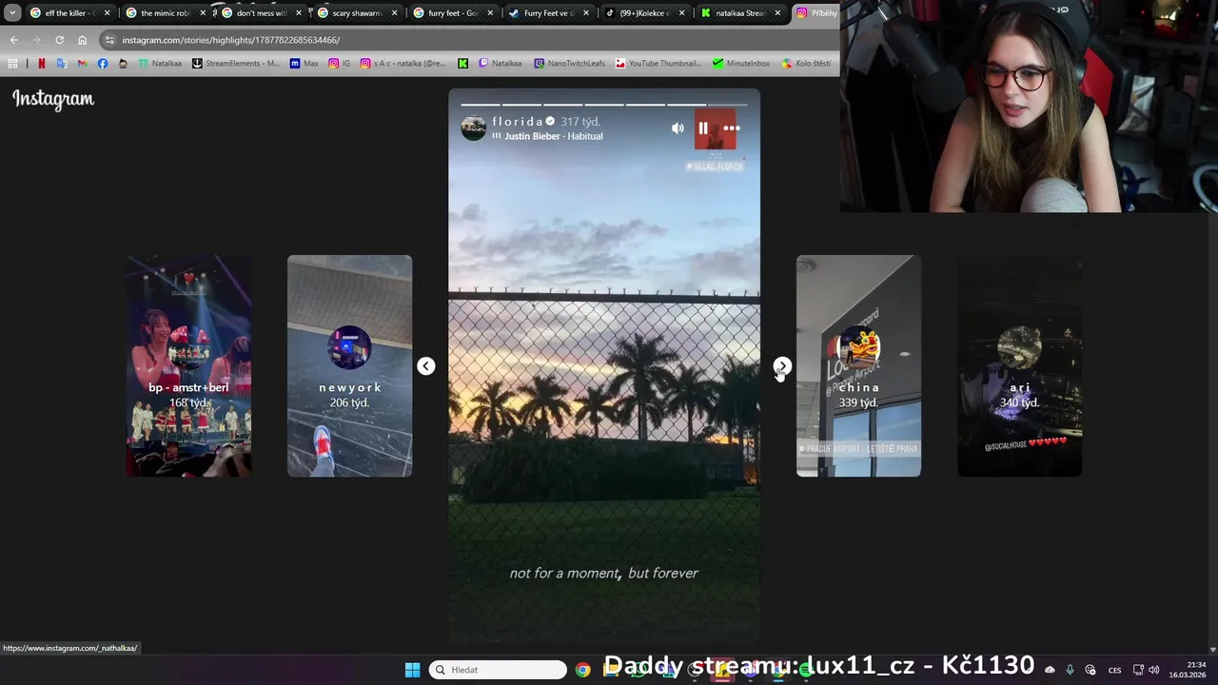Close the "scary shawarma" tab
This screenshot has width=1218, height=685.
pyautogui.click(x=394, y=13)
